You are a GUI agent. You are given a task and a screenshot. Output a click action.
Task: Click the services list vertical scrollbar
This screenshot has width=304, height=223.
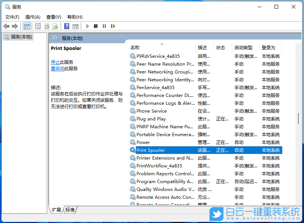click(x=299, y=119)
